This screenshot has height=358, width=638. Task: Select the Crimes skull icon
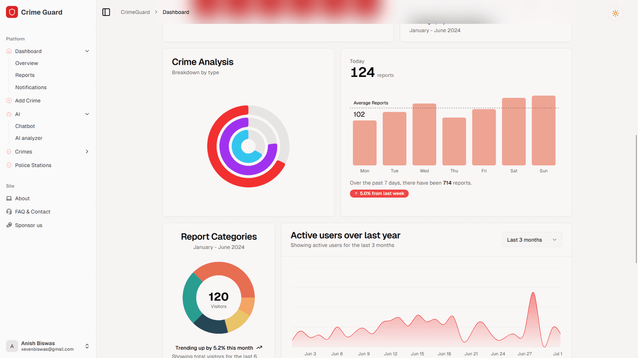coord(9,151)
